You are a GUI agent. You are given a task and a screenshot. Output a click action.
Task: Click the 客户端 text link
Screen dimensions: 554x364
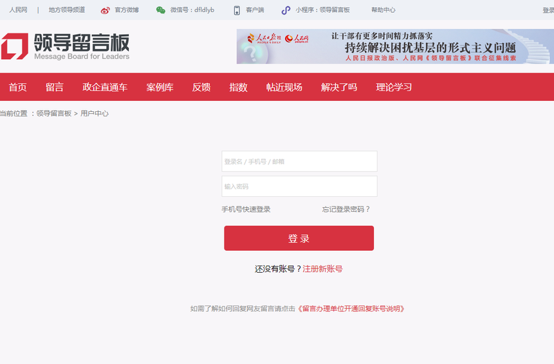pos(255,10)
